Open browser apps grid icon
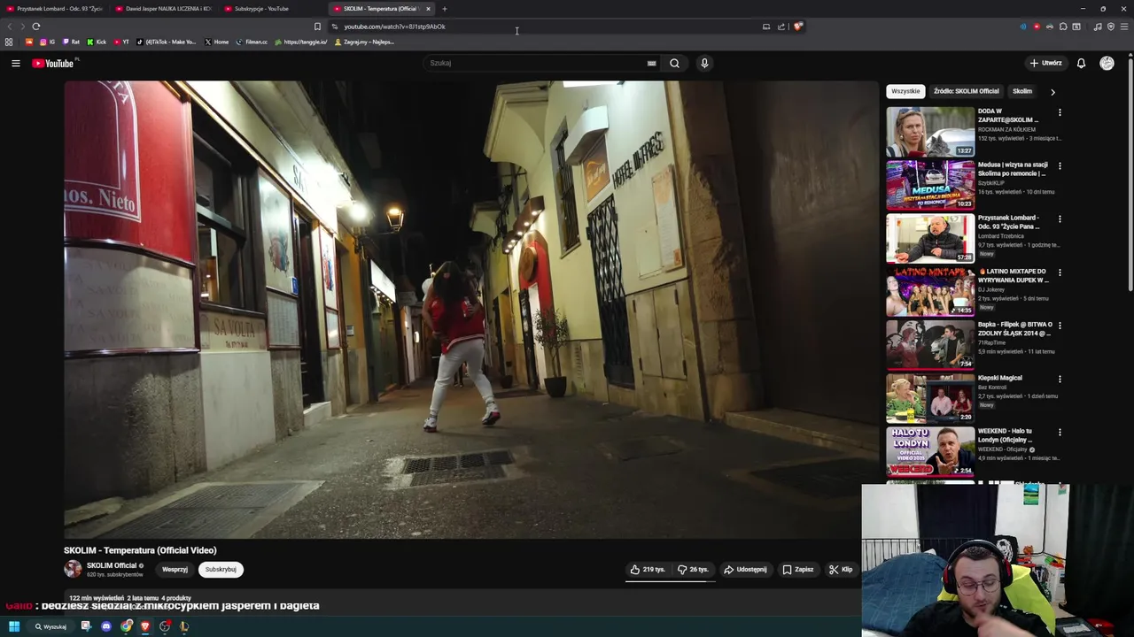This screenshot has width=1134, height=637. (x=9, y=42)
